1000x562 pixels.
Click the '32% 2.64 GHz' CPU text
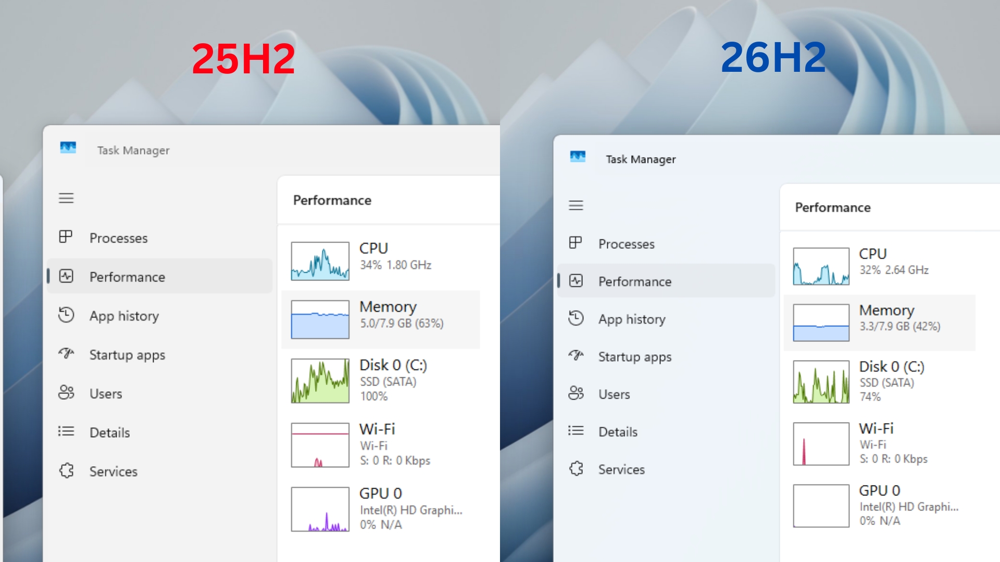tap(894, 270)
